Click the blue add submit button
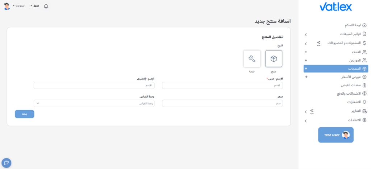 (25, 114)
